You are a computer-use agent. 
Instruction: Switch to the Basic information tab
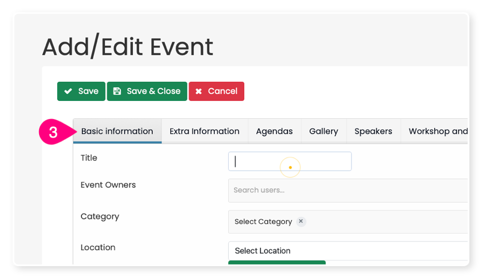click(x=117, y=131)
